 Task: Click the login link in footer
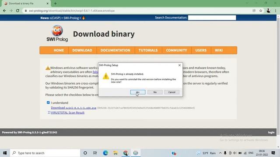(271, 132)
